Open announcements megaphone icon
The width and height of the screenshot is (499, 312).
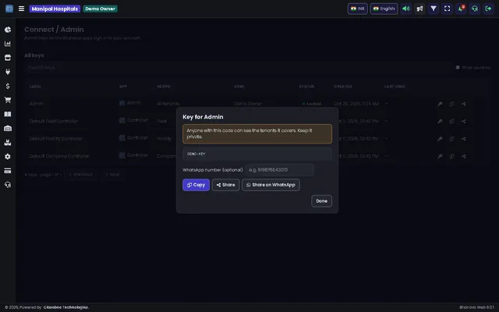(x=419, y=9)
